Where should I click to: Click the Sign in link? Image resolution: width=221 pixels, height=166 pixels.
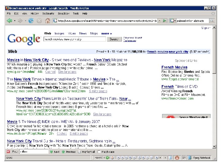(206, 28)
